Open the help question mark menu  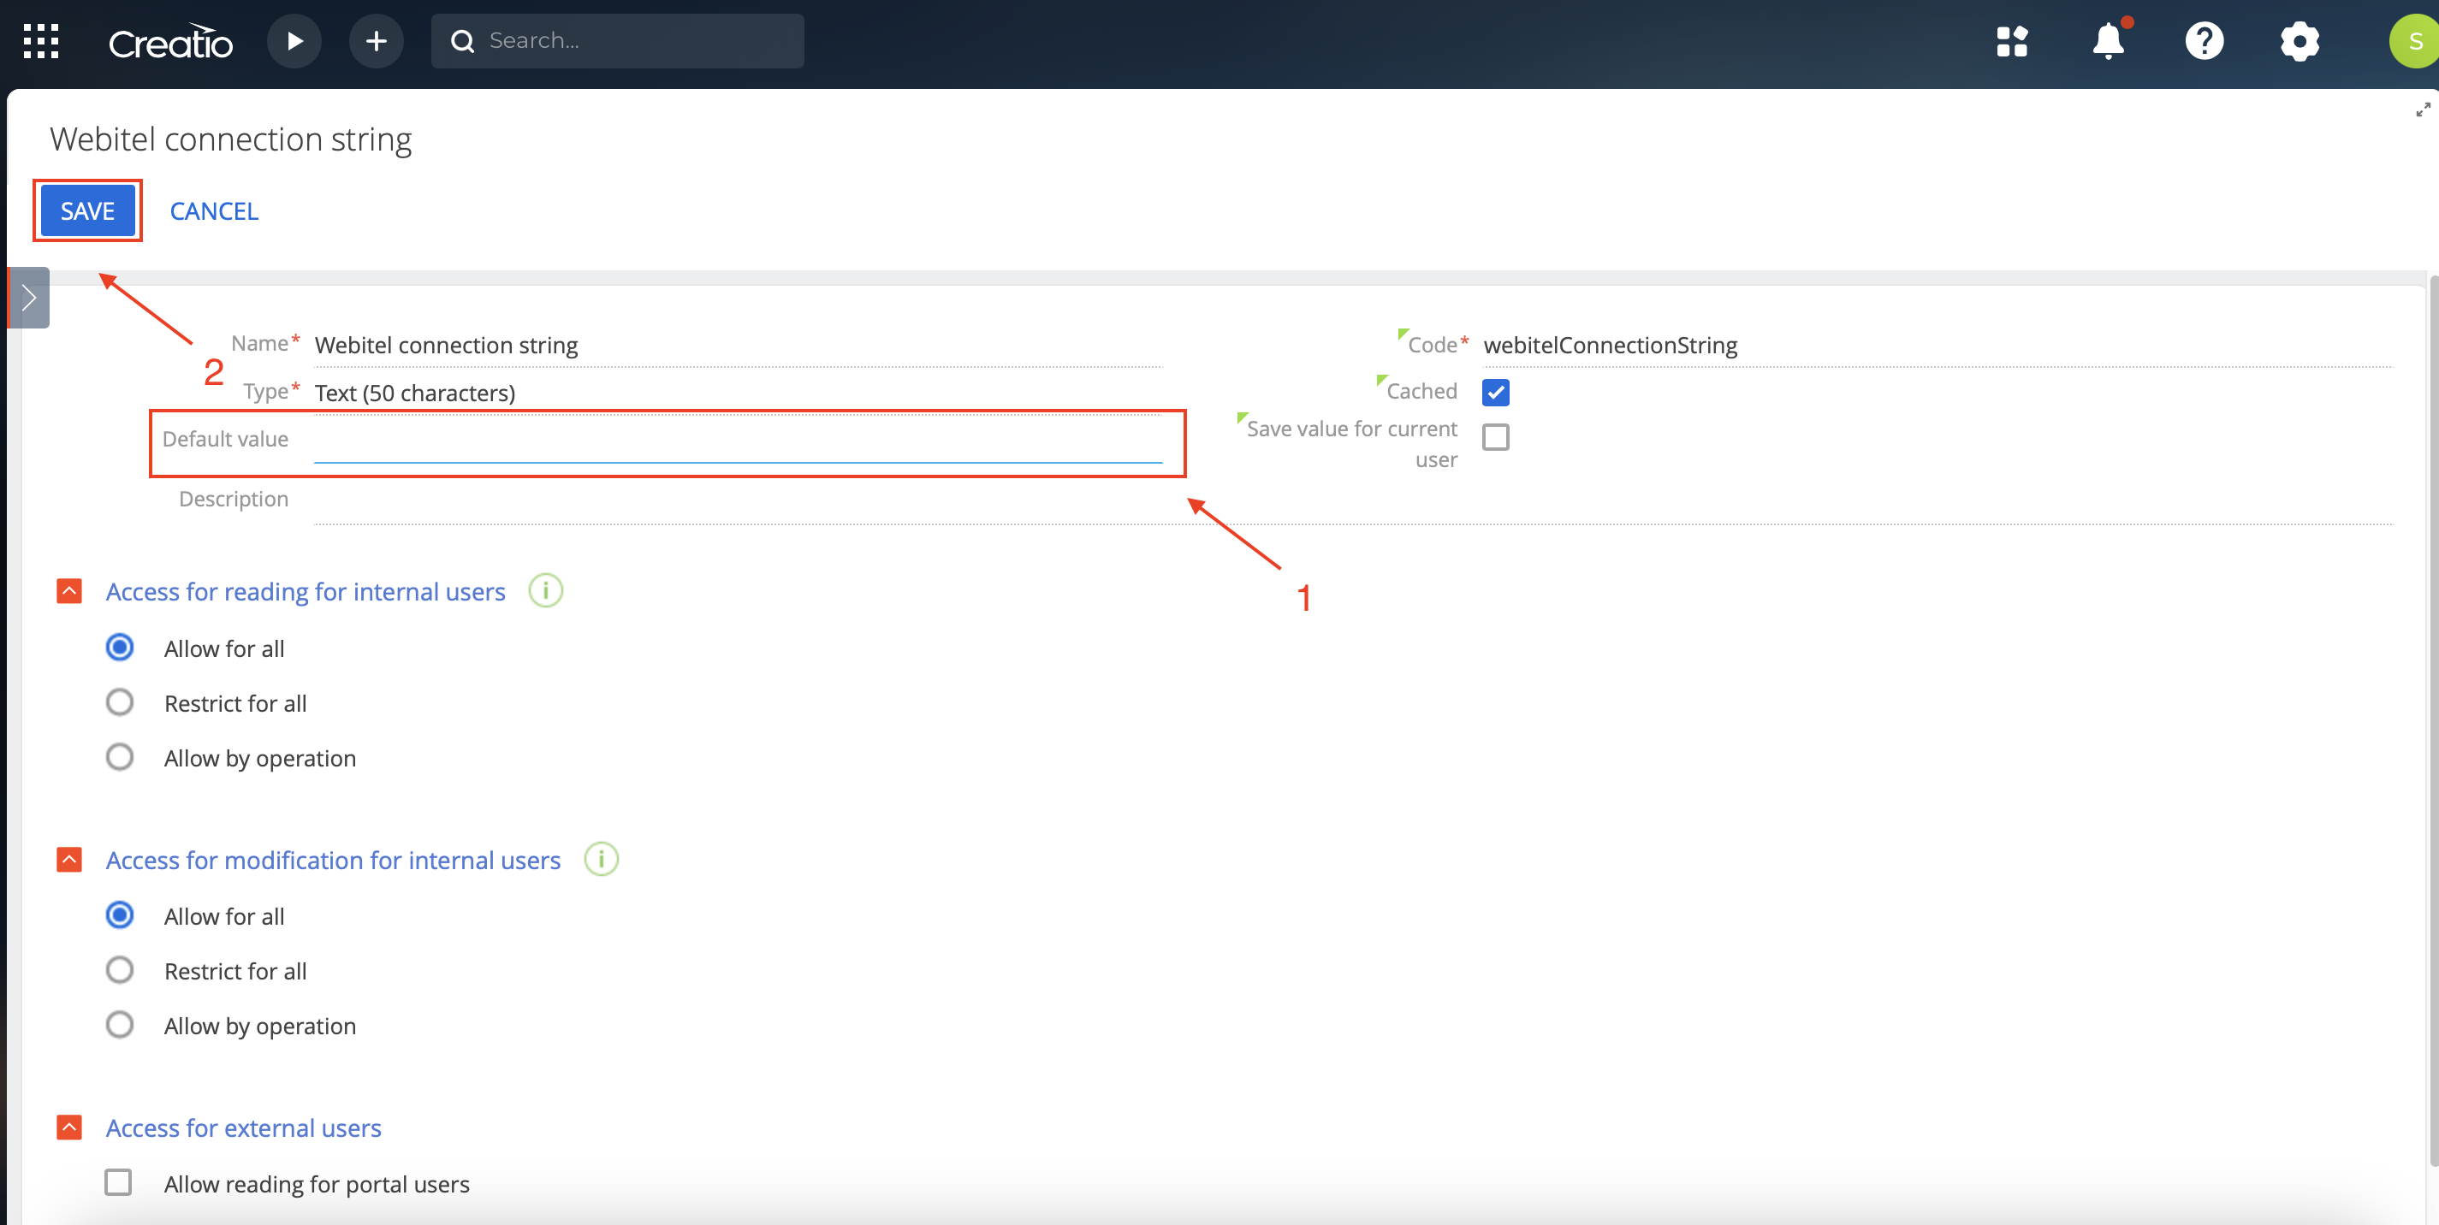click(2205, 41)
